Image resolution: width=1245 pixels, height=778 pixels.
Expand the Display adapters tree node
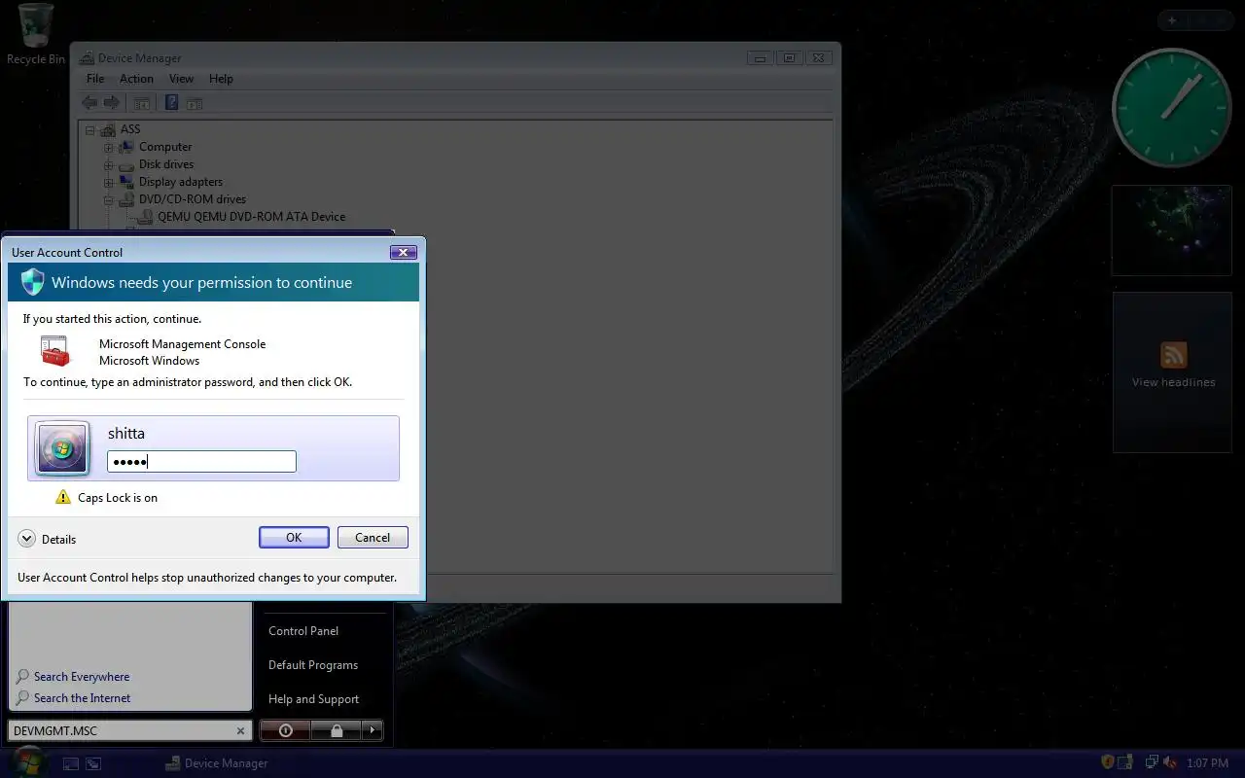click(x=109, y=182)
